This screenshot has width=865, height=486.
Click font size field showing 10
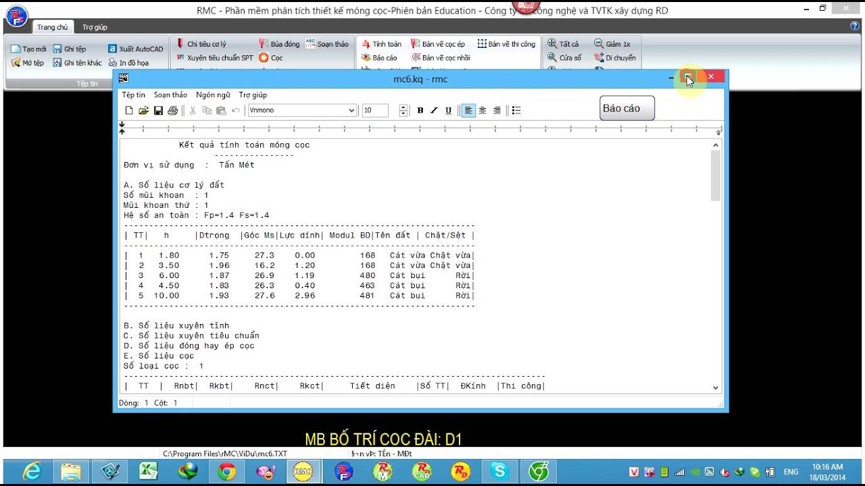click(375, 111)
